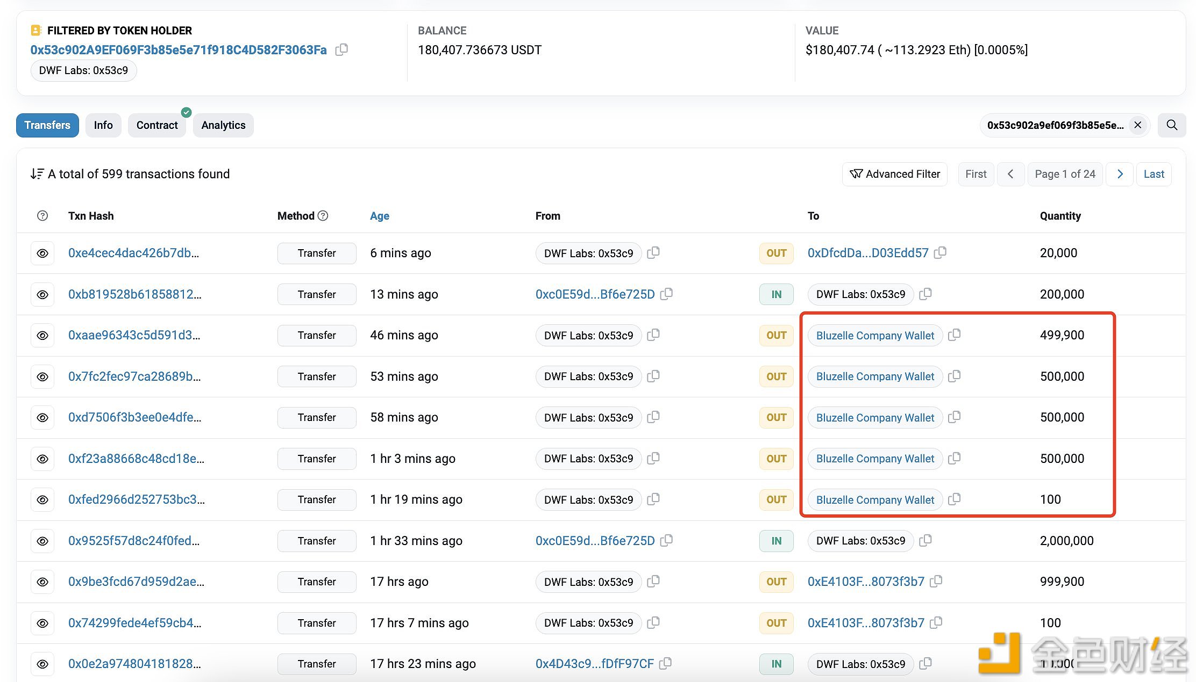Copy Bluzelle wallet address in 58 mins row

click(955, 417)
